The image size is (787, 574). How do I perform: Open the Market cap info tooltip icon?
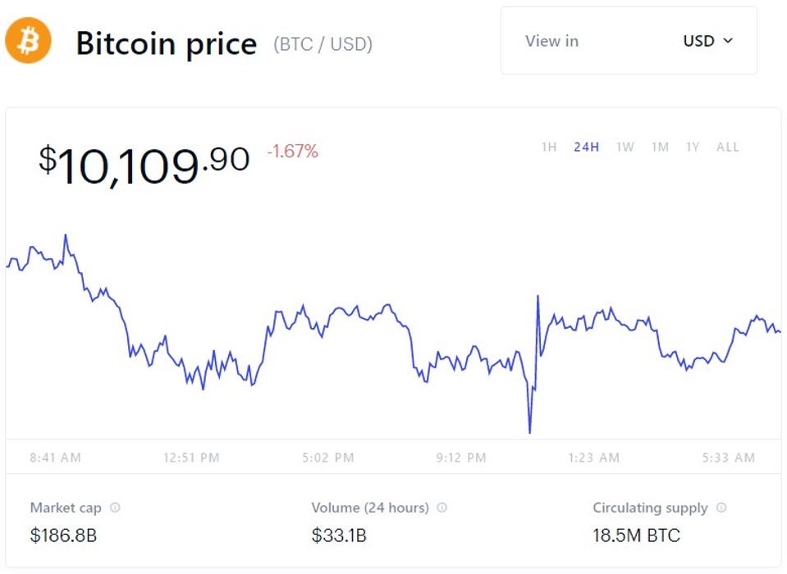coord(115,508)
